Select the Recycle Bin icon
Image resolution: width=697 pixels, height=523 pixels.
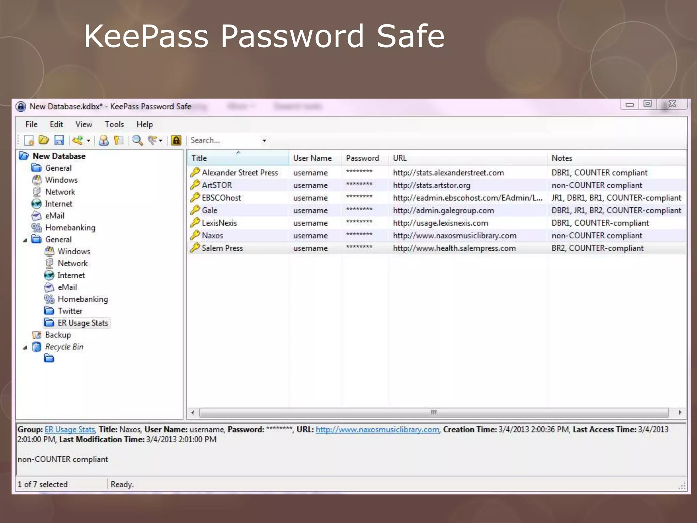coord(37,347)
